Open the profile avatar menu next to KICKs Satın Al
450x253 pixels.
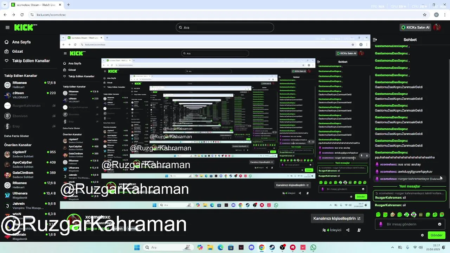click(437, 27)
